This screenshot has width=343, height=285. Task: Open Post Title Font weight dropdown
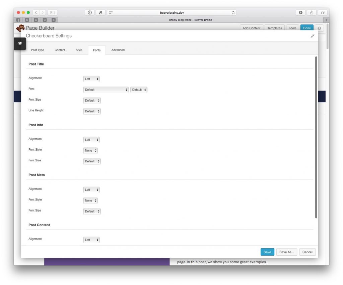click(139, 90)
